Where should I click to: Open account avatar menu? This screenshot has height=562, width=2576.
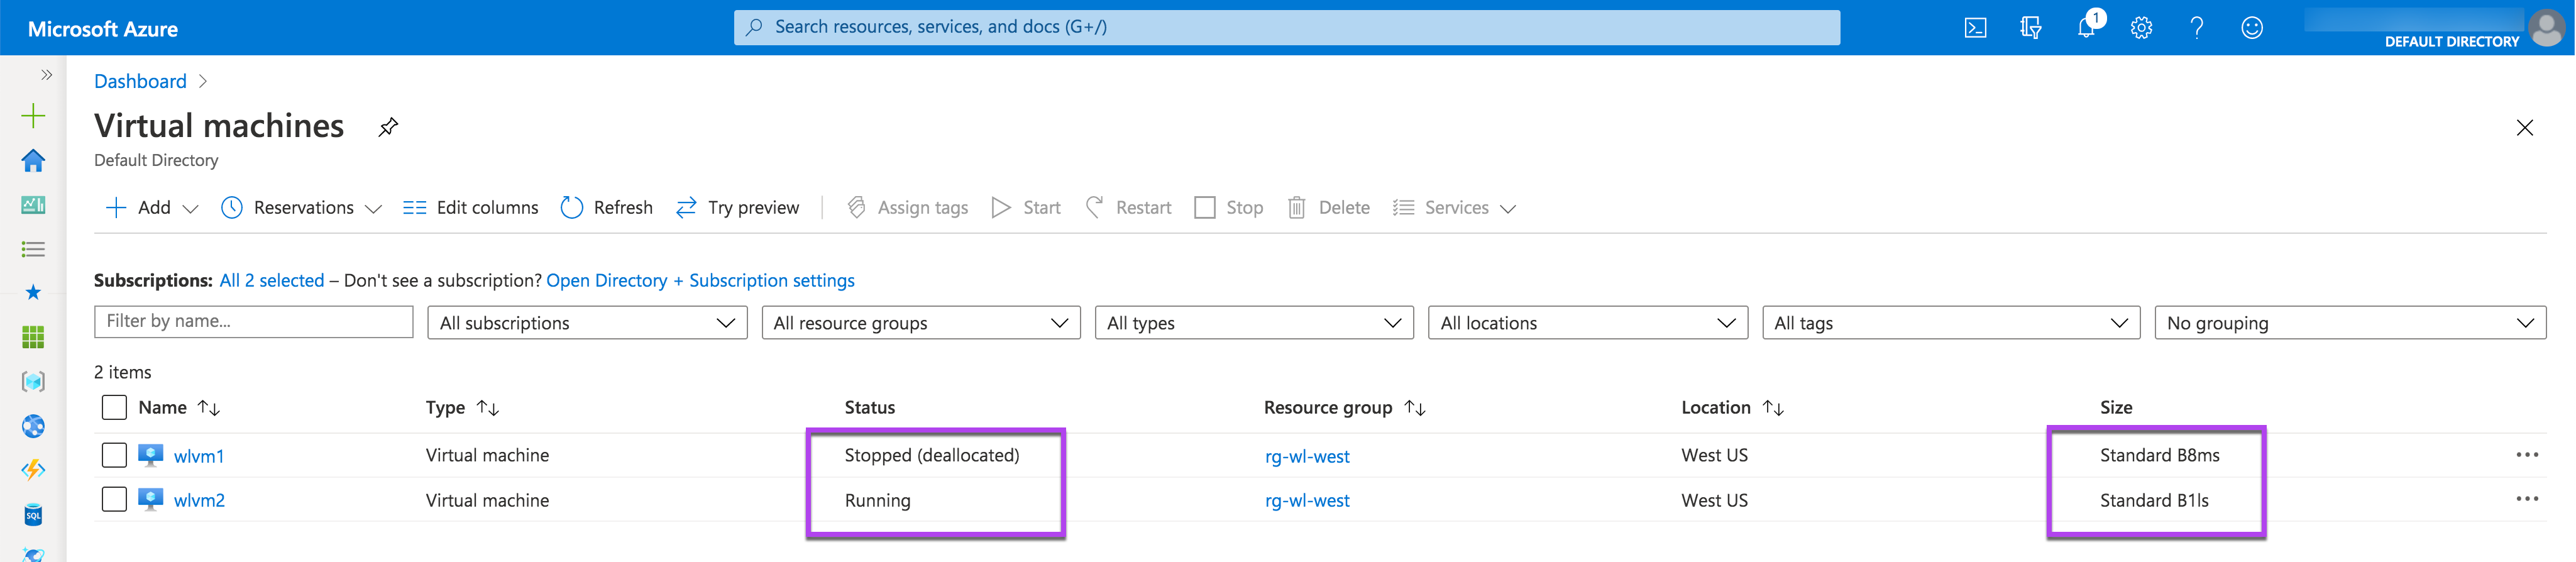(x=2546, y=27)
